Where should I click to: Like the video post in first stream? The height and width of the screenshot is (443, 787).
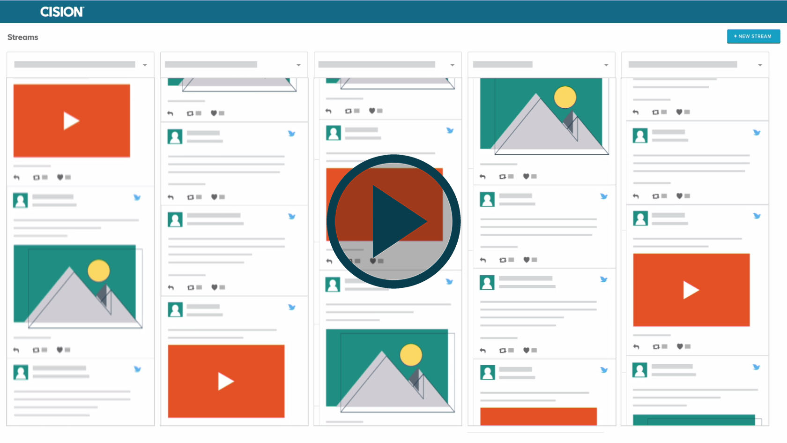(x=60, y=177)
